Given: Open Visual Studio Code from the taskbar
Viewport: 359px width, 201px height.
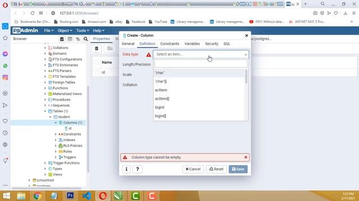Looking at the screenshot, I should point(86,196).
